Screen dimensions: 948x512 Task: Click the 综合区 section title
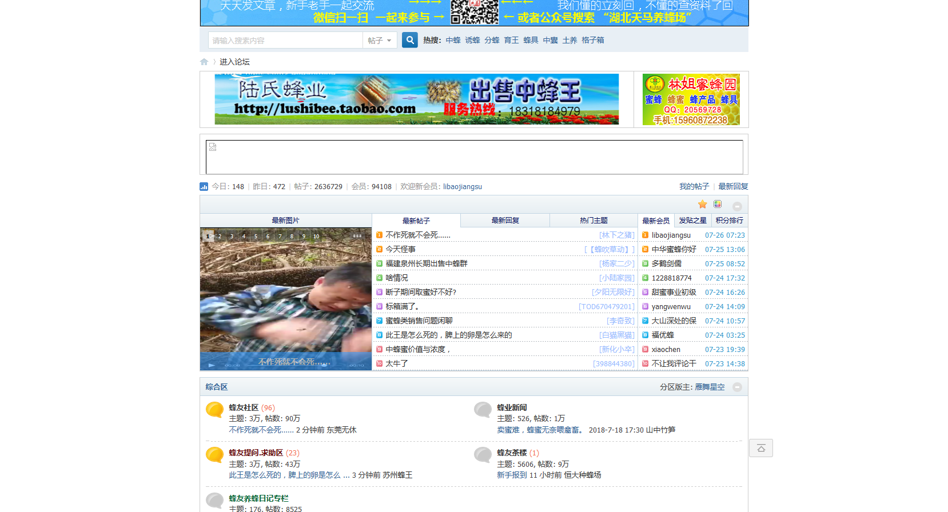coord(217,387)
